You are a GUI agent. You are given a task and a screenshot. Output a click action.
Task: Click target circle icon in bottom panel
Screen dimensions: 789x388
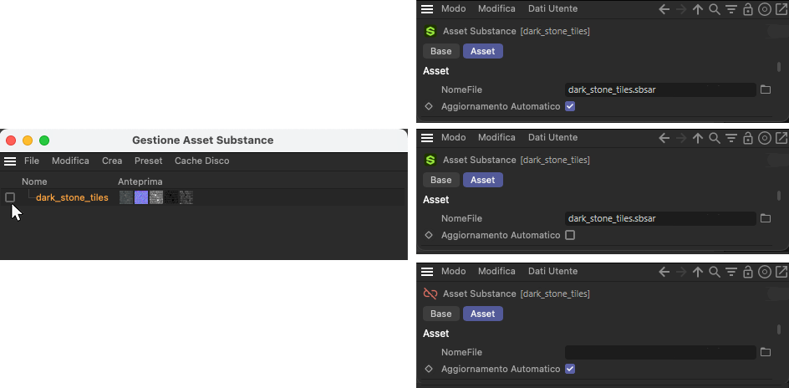pos(764,272)
